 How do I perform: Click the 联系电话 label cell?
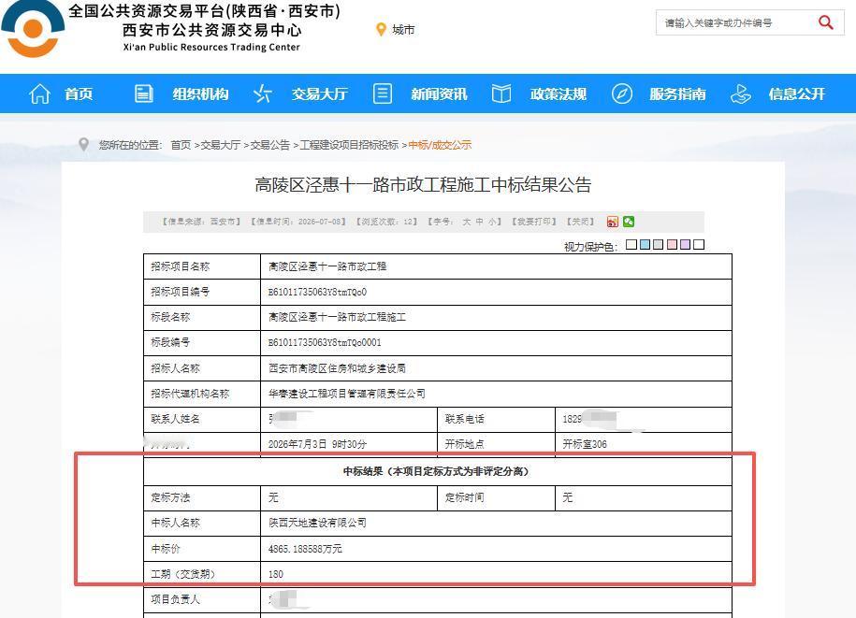tap(496, 419)
